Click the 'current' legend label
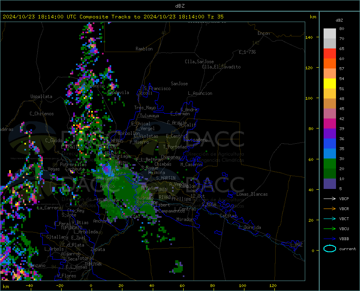The image size is (360, 291). pos(348,249)
